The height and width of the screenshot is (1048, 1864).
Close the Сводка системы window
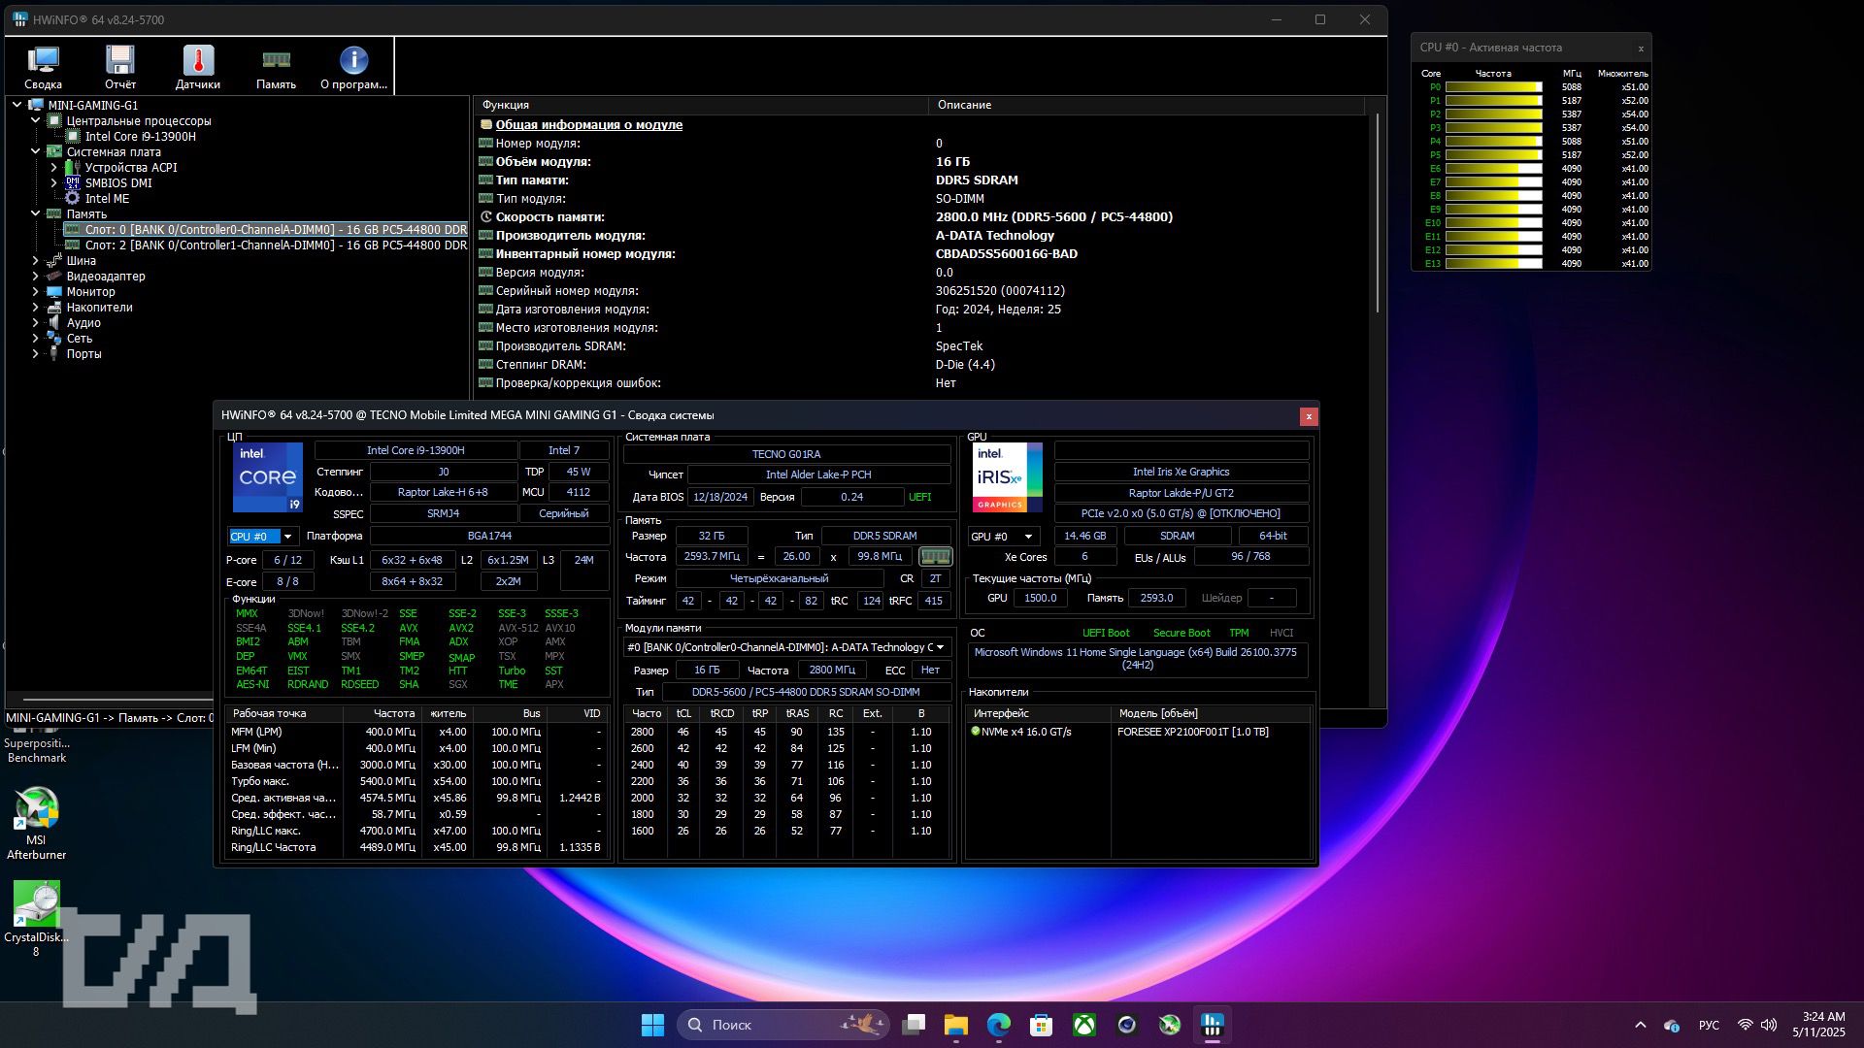coord(1308,415)
